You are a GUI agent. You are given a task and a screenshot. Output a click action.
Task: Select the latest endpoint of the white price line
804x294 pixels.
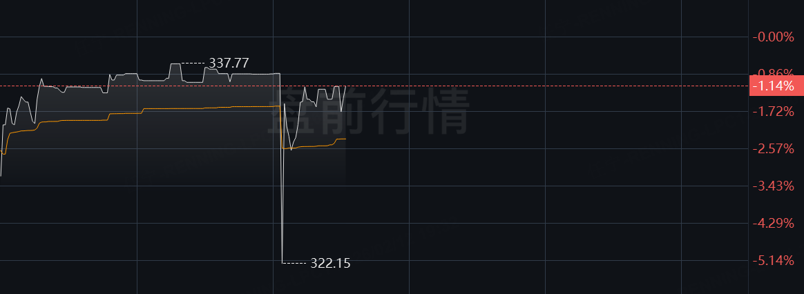point(345,86)
